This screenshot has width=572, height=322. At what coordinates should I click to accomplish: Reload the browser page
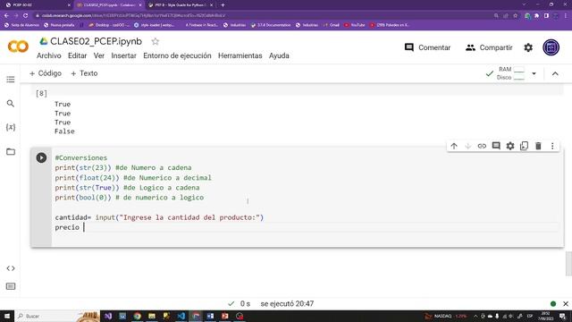(x=26, y=15)
